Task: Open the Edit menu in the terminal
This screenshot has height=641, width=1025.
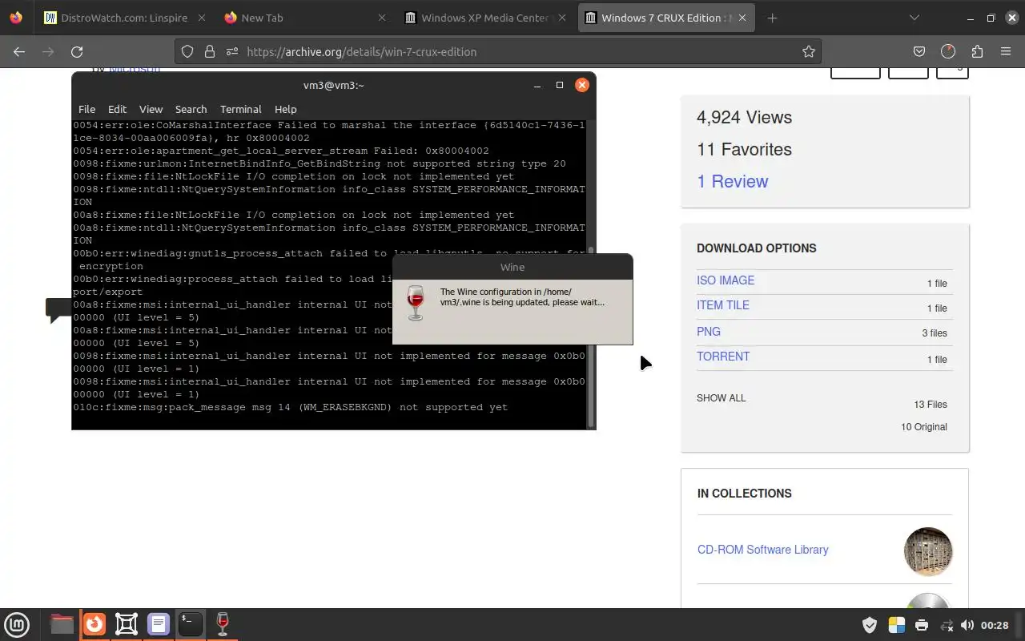Action: pos(117,109)
